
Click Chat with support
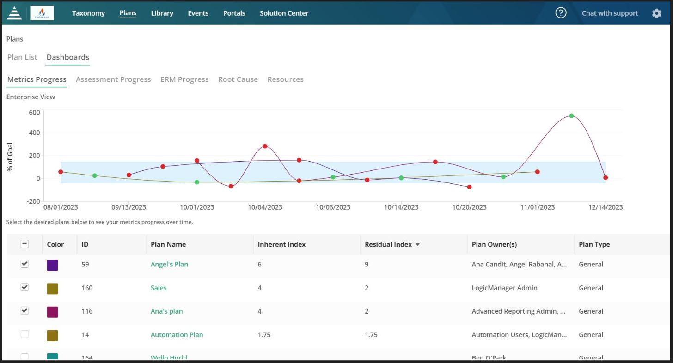tap(610, 13)
